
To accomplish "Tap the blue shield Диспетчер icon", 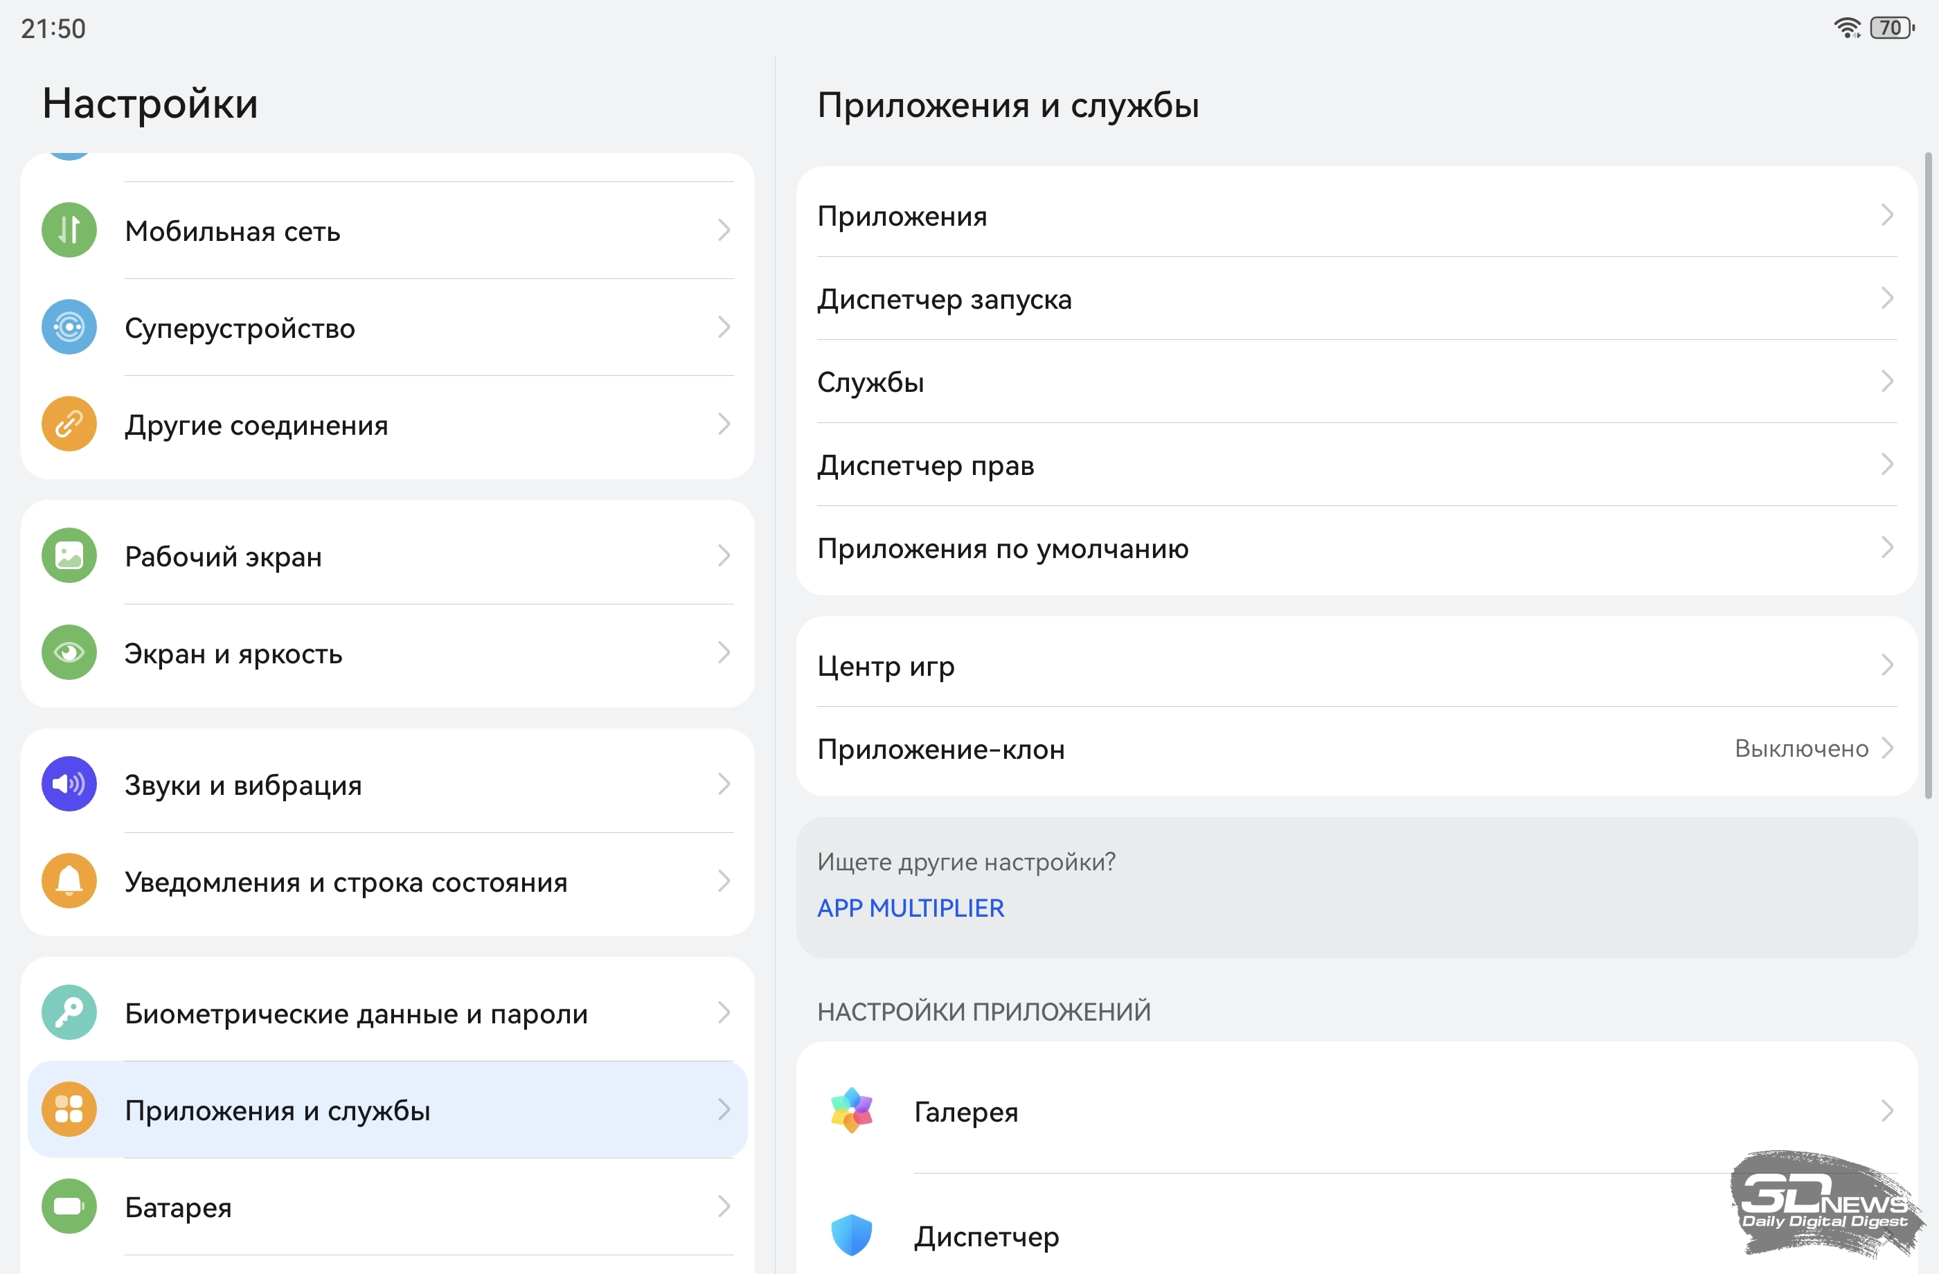I will (851, 1236).
